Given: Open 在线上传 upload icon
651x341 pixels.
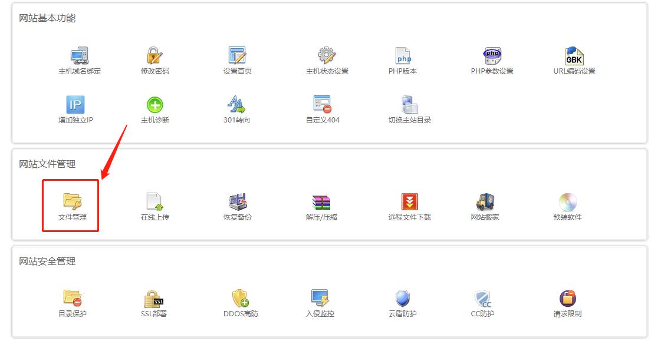Looking at the screenshot, I should point(154,202).
